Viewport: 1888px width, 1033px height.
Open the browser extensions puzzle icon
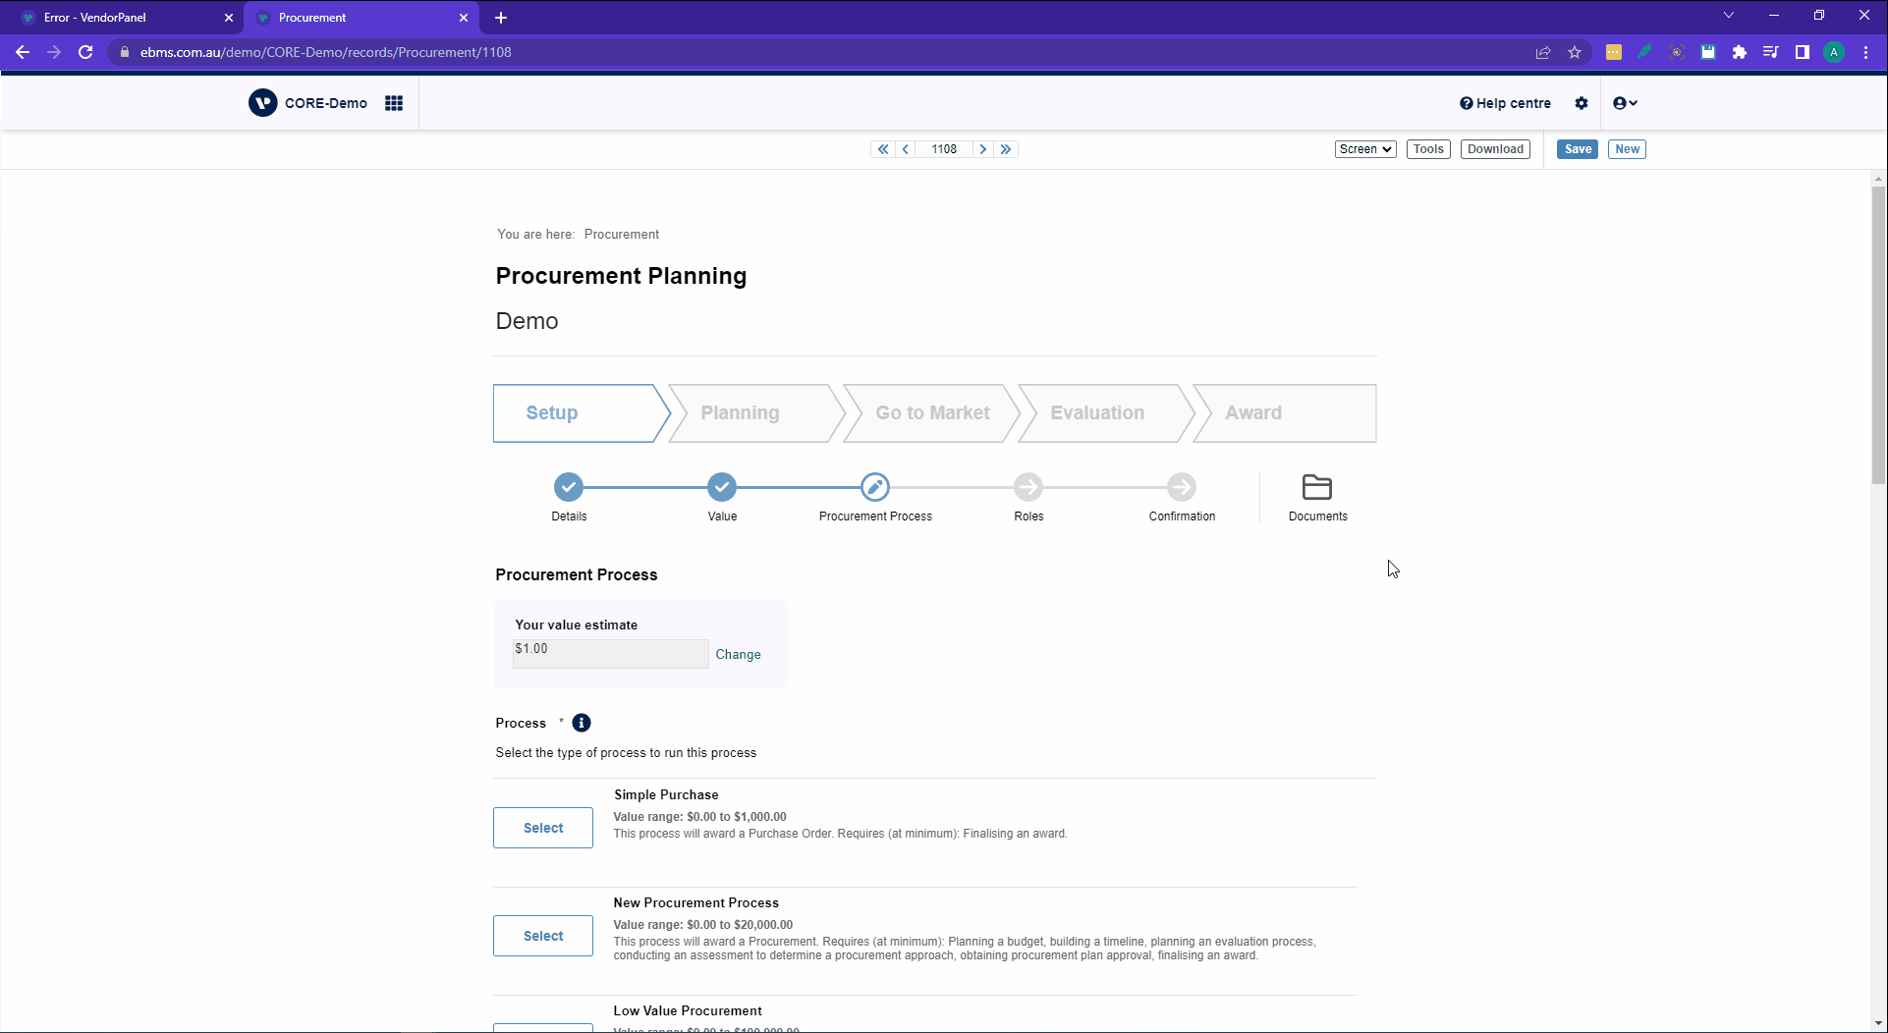click(x=1740, y=52)
